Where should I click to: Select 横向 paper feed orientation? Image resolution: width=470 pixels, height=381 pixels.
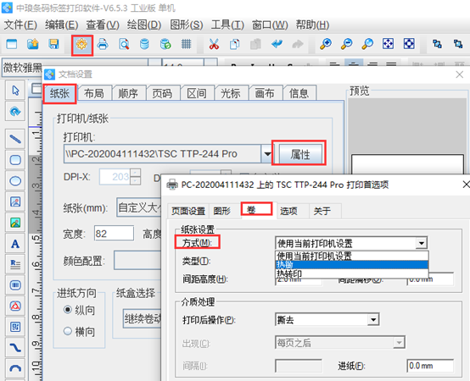point(80,331)
